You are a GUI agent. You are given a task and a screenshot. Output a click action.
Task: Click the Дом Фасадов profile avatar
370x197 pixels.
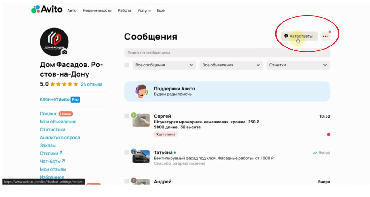(x=54, y=42)
